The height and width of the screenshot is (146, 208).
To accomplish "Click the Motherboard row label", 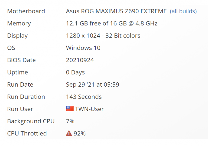I will [x=26, y=11].
